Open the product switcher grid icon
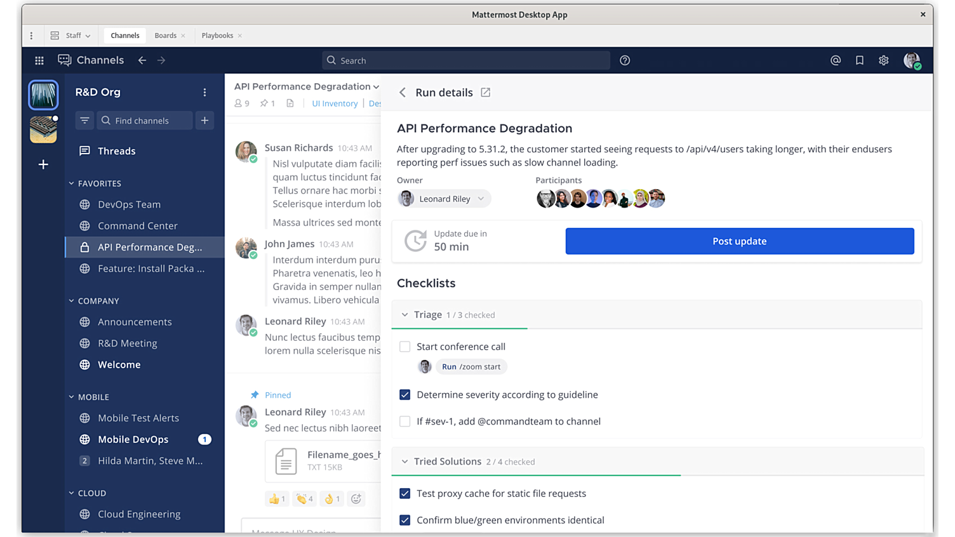955x537 pixels. click(39, 60)
